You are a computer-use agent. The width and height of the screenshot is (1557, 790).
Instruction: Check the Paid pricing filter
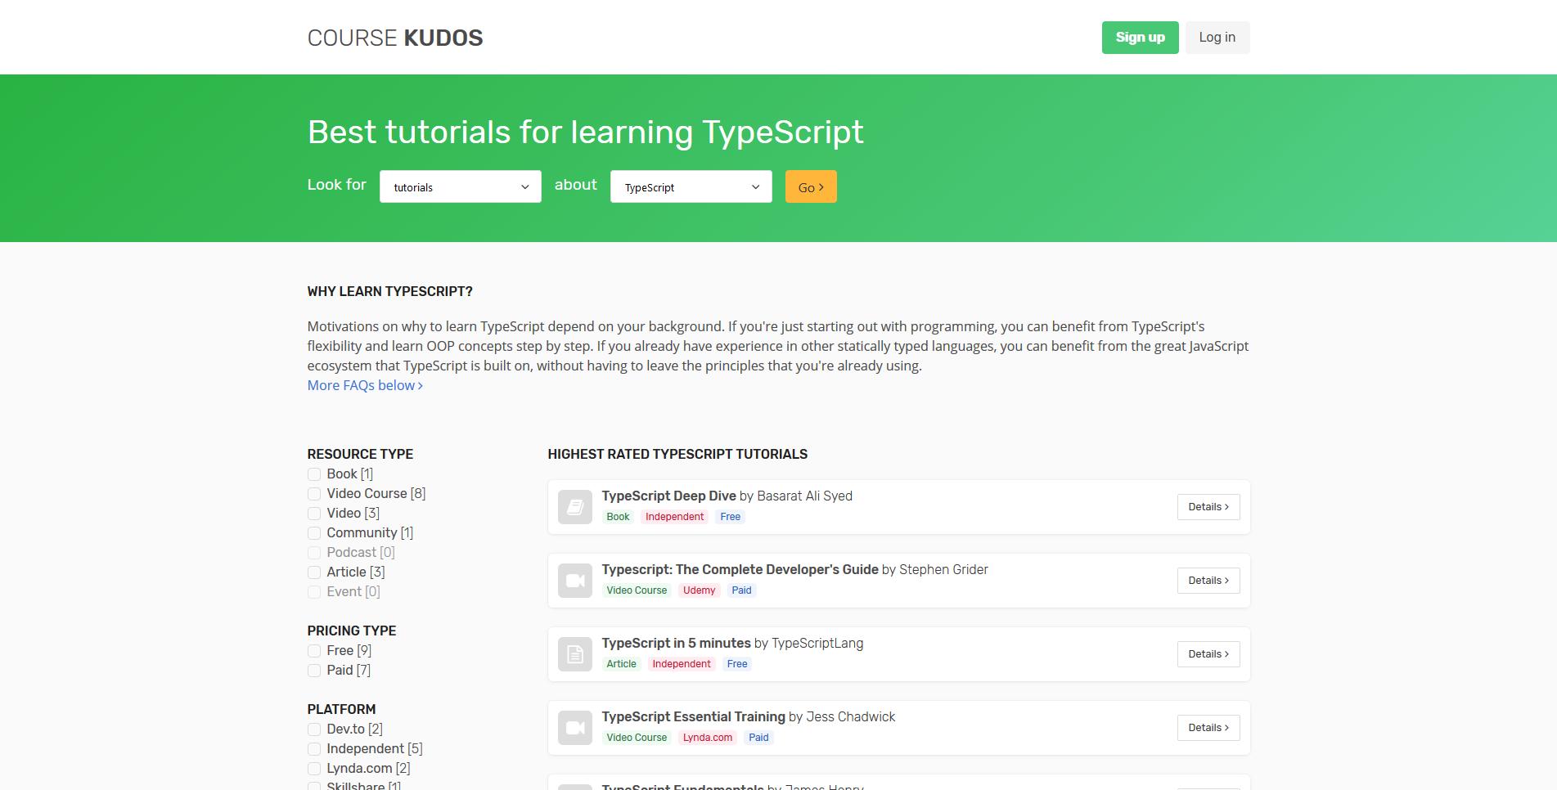(314, 671)
